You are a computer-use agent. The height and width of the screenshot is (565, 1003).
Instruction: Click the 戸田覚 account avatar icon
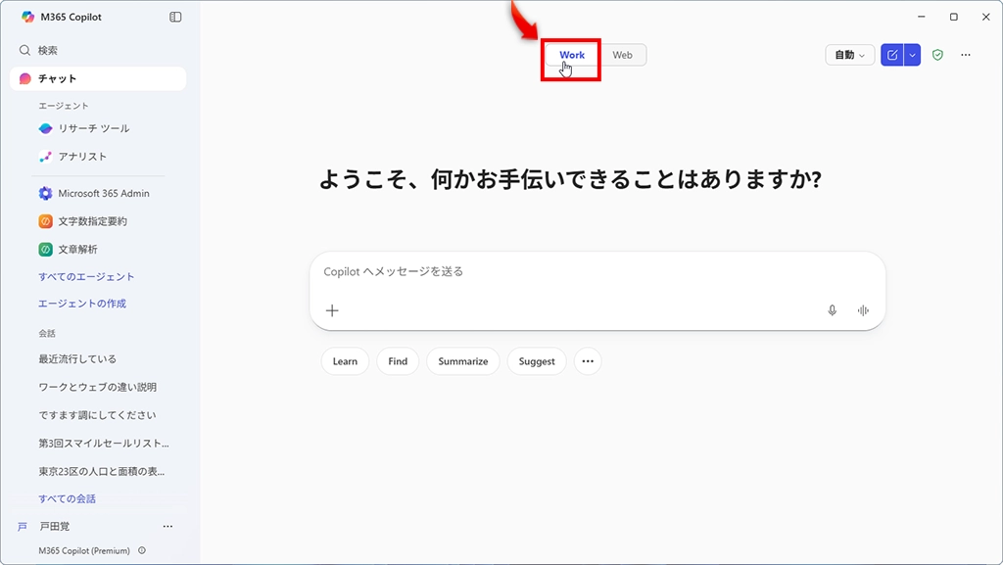pyautogui.click(x=23, y=527)
